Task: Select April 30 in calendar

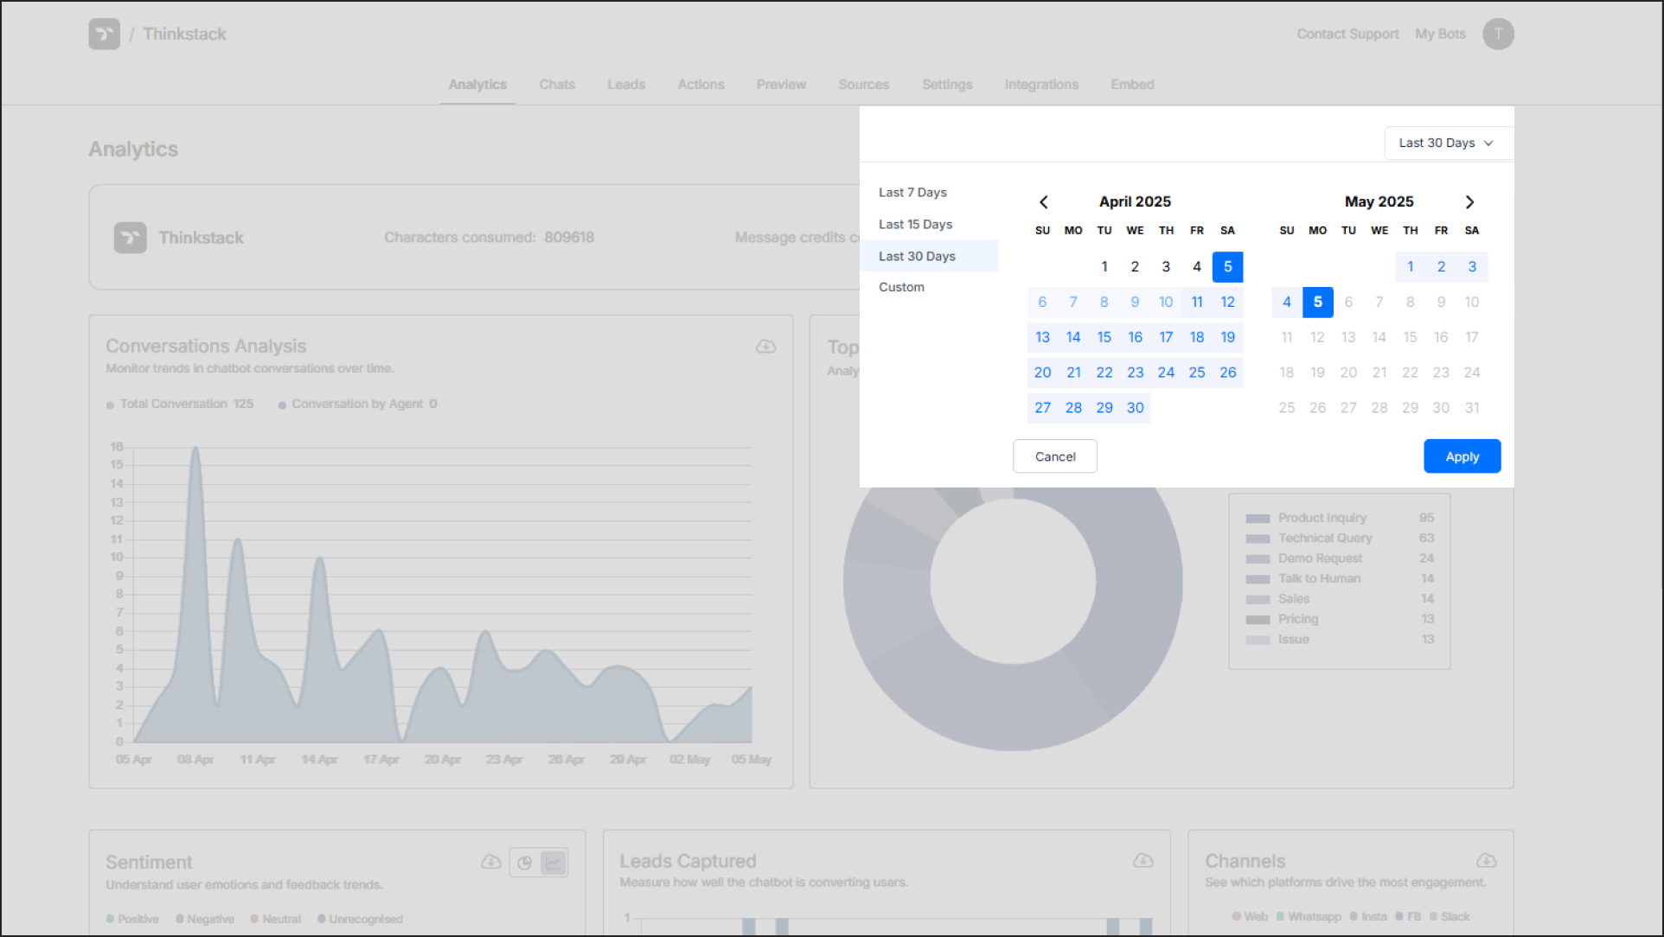Action: (x=1135, y=408)
